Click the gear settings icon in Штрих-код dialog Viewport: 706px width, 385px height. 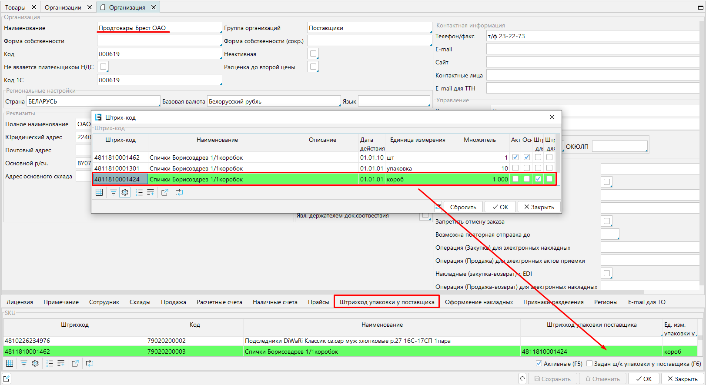click(x=125, y=192)
